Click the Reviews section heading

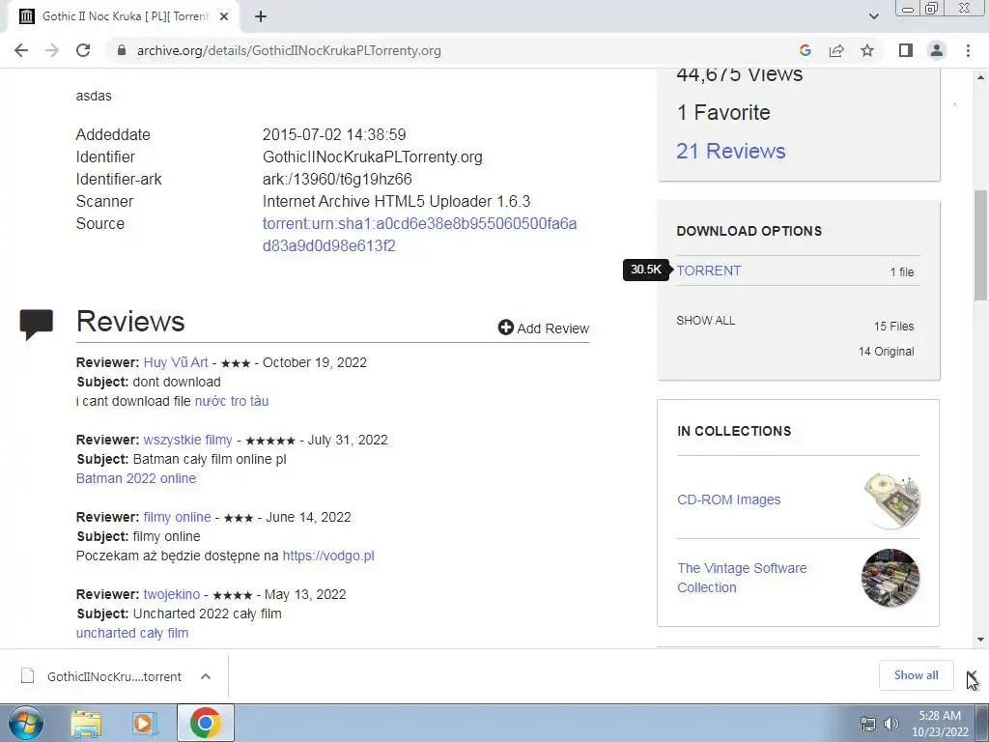[130, 322]
